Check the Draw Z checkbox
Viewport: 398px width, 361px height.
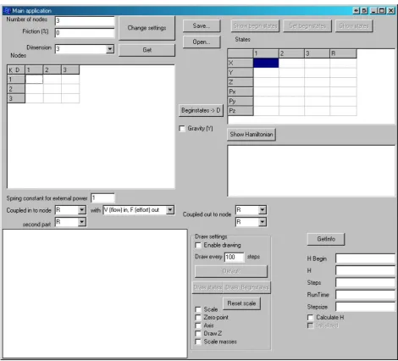pyautogui.click(x=198, y=334)
